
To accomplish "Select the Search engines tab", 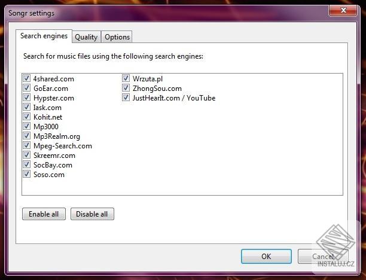I will click(44, 36).
